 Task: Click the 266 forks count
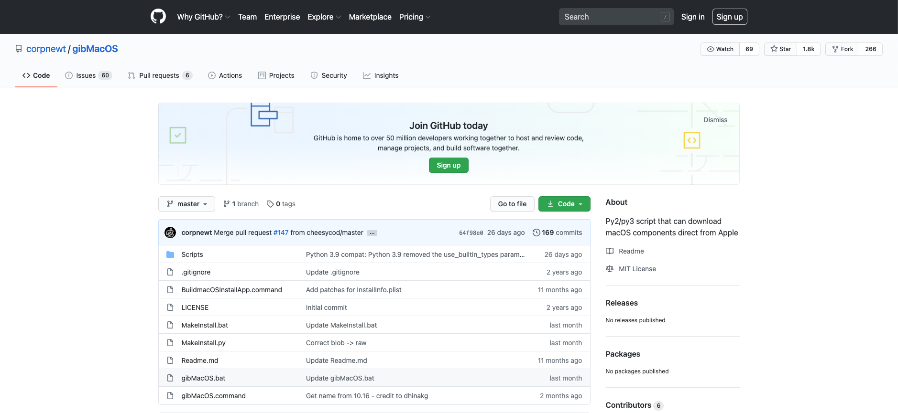pyautogui.click(x=871, y=49)
